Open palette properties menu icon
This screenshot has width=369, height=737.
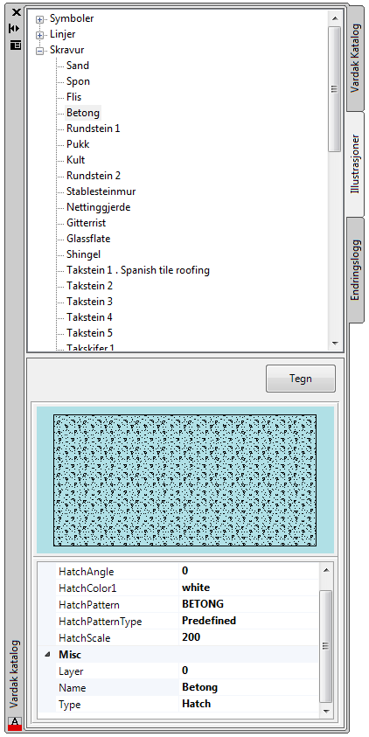[x=16, y=45]
